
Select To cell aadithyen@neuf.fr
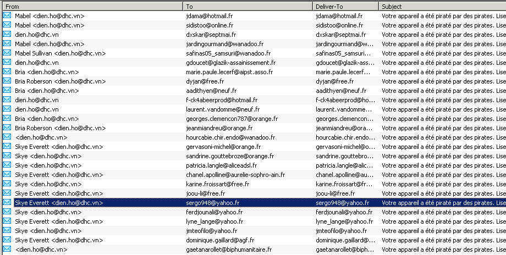pos(211,91)
